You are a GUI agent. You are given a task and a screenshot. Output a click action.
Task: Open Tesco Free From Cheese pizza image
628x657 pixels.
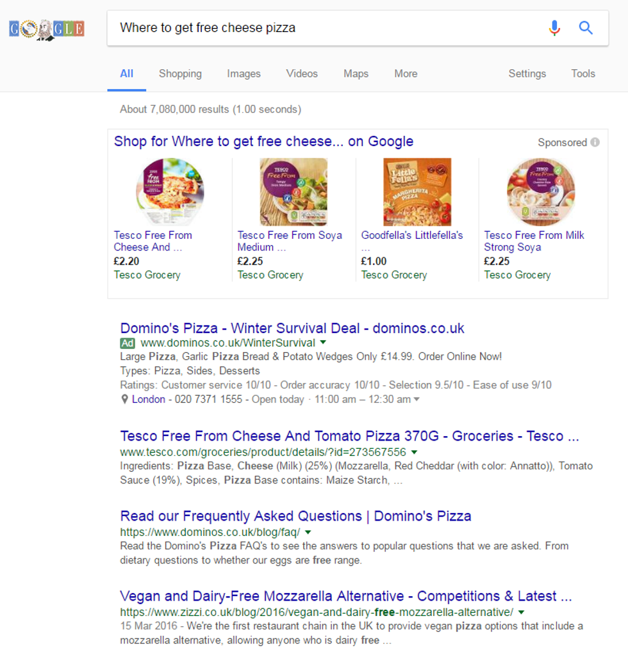pyautogui.click(x=170, y=192)
